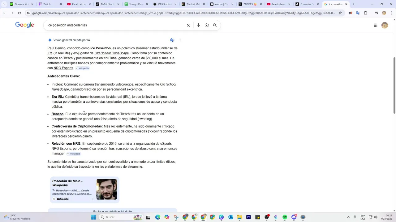This screenshot has height=222, width=396.
Task: Click the browser address bar URL
Action: (183, 13)
